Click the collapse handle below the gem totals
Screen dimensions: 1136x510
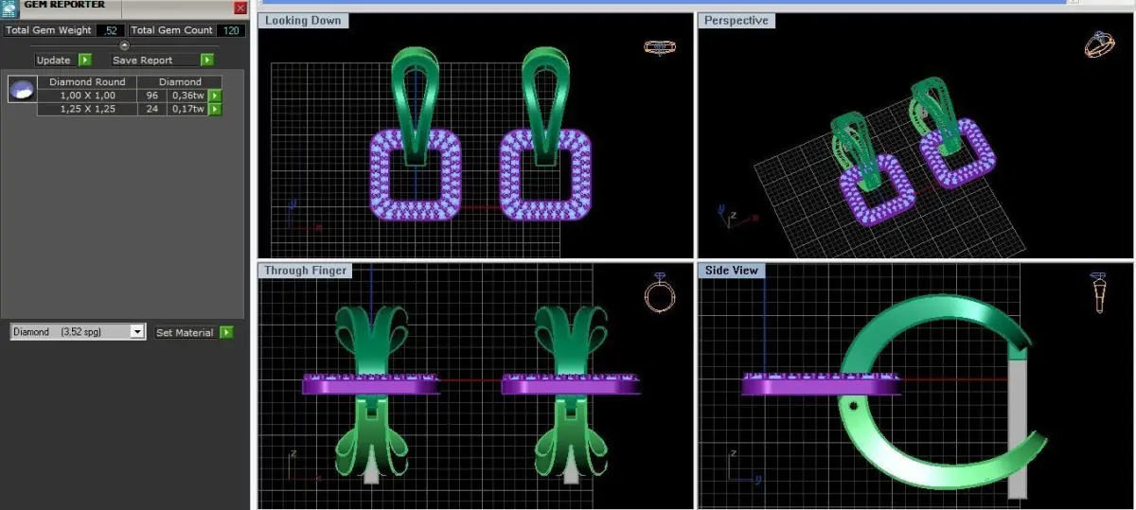pos(124,45)
